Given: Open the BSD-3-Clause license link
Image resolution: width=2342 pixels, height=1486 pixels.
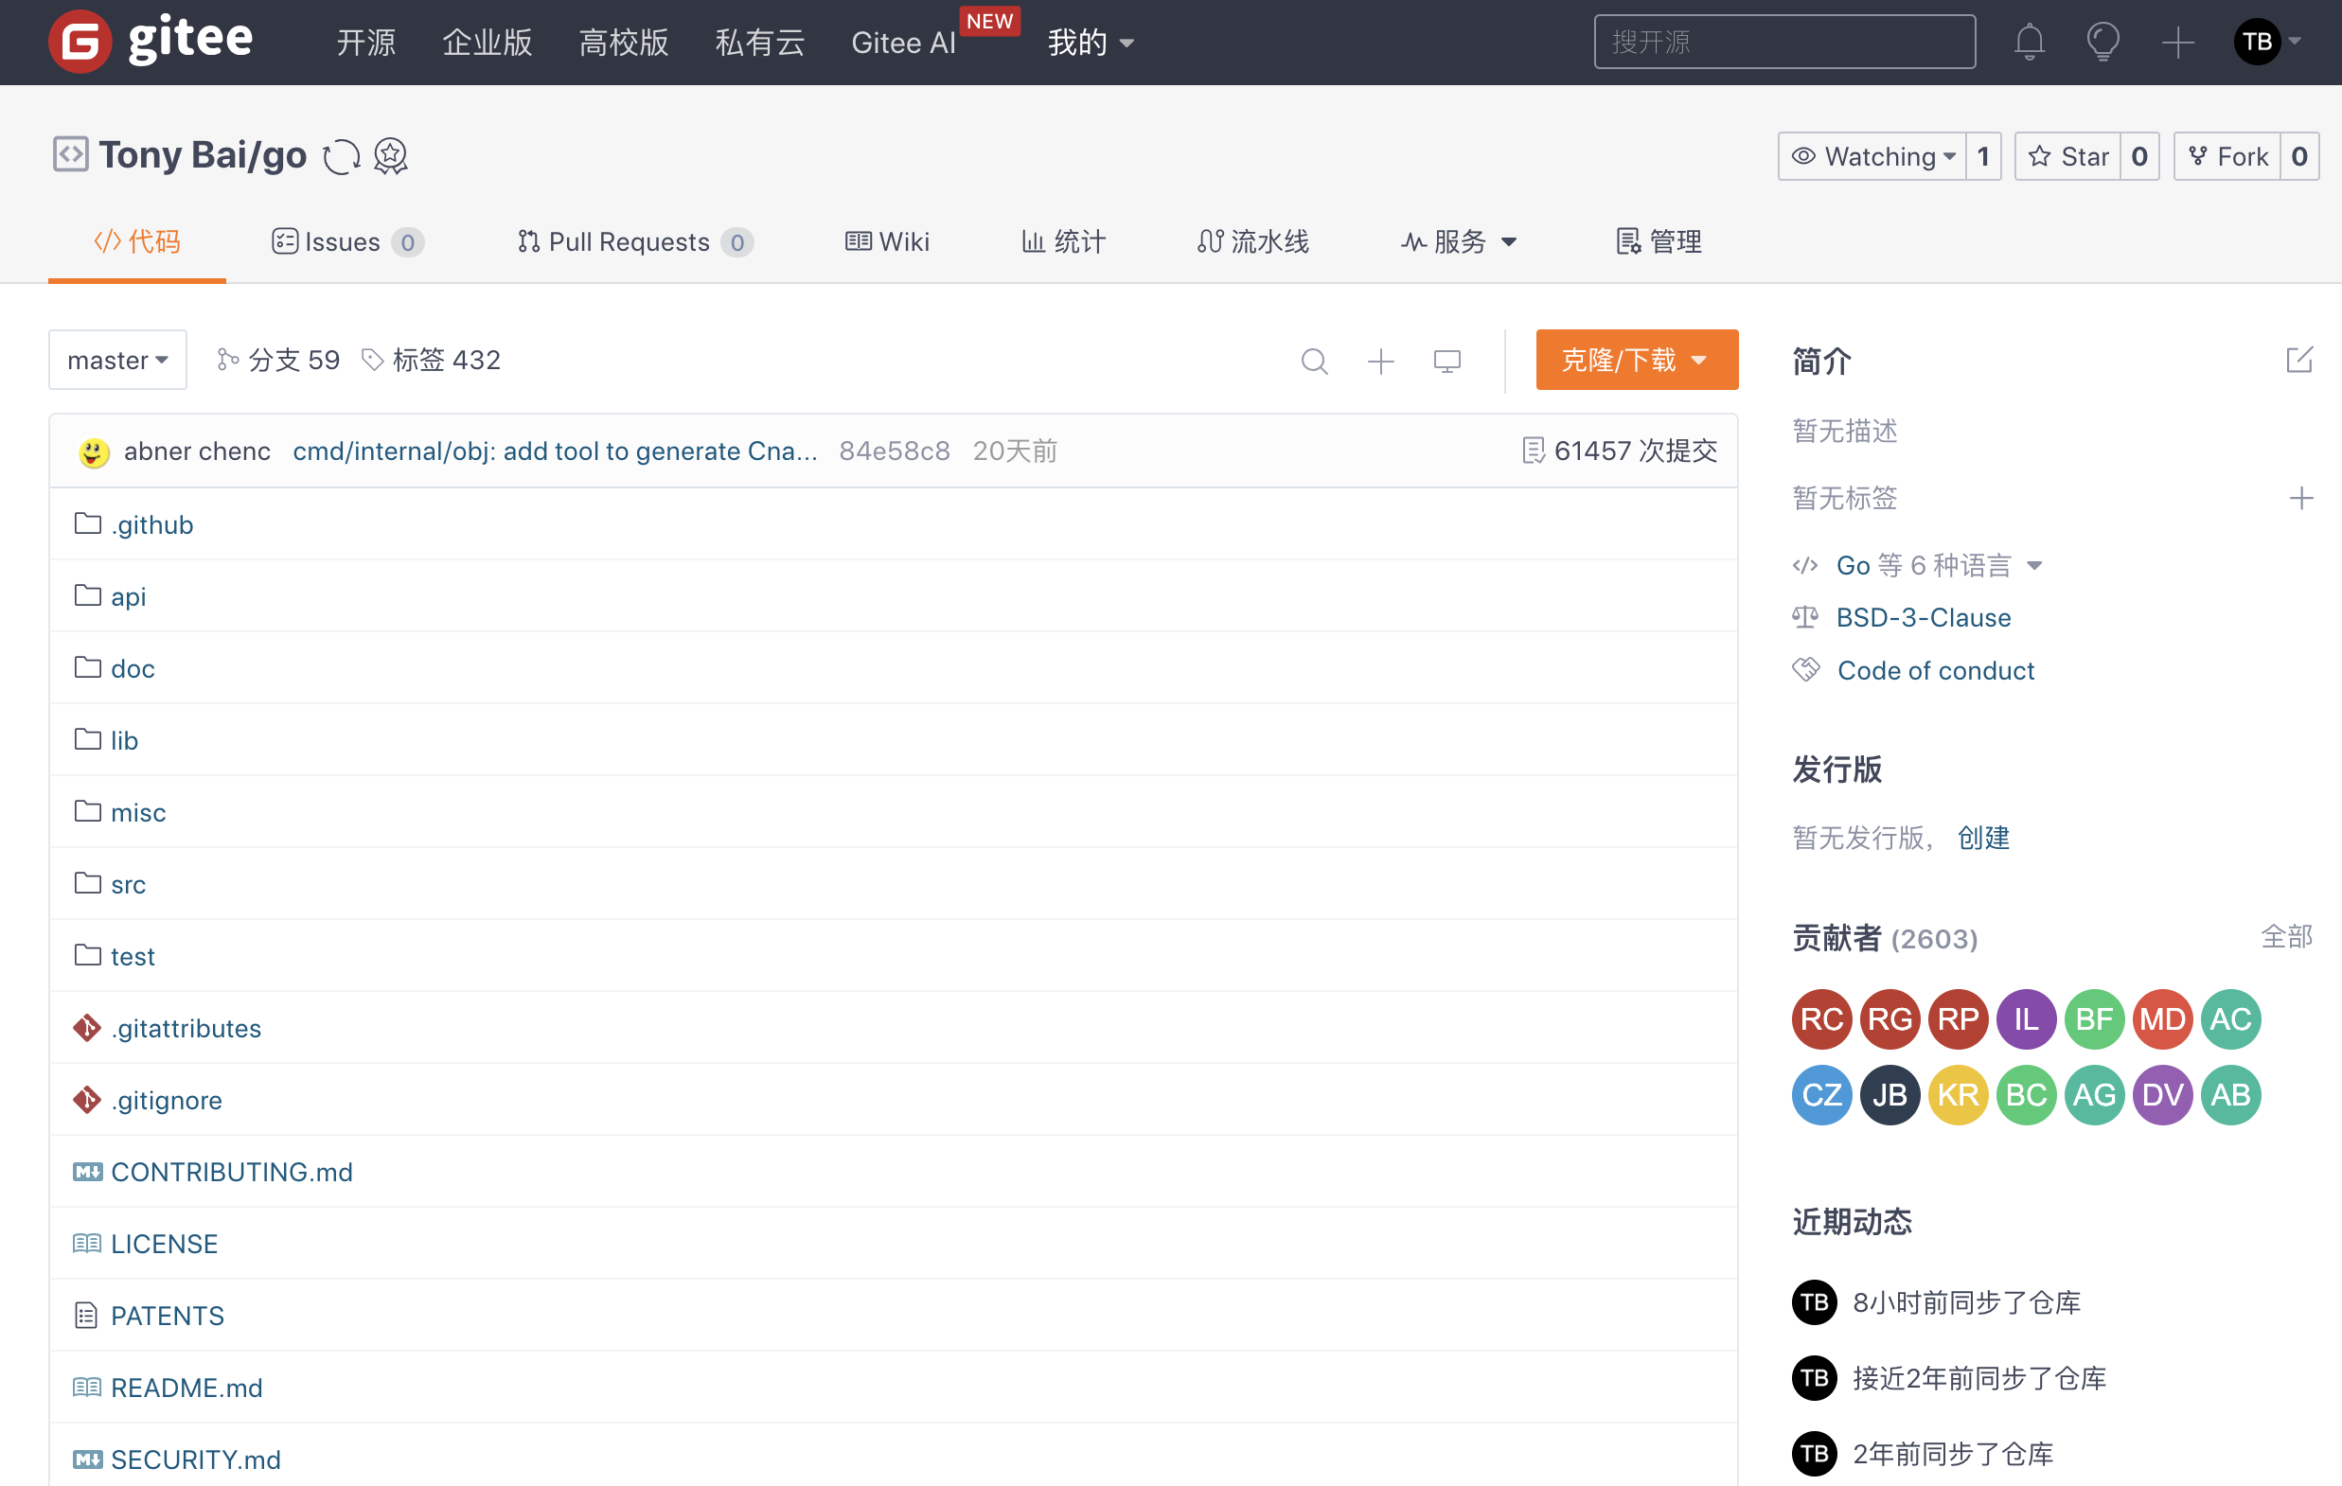Looking at the screenshot, I should tap(1923, 617).
